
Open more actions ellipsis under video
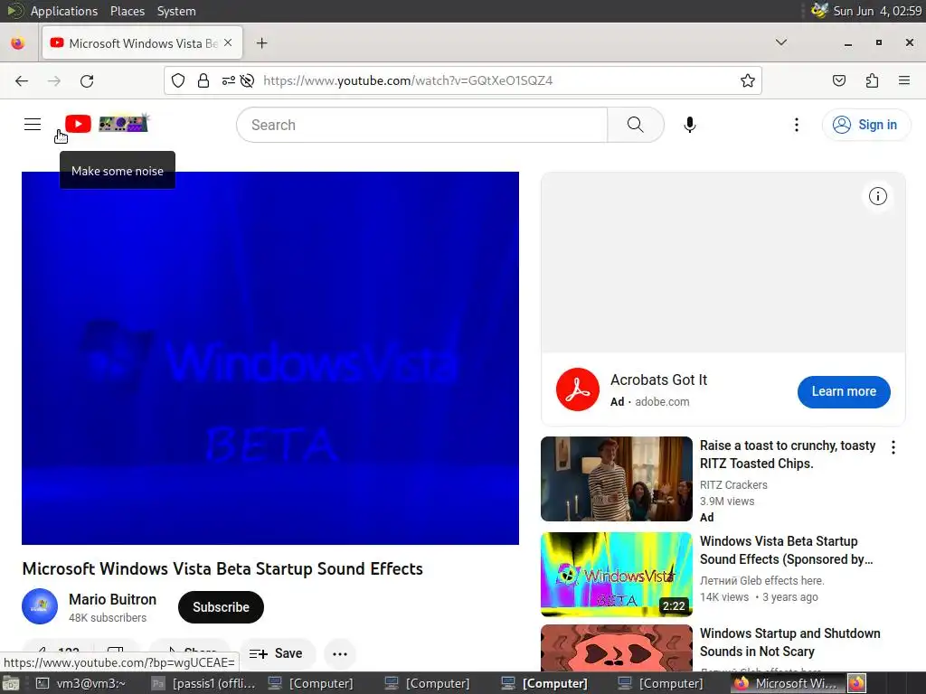coord(340,654)
